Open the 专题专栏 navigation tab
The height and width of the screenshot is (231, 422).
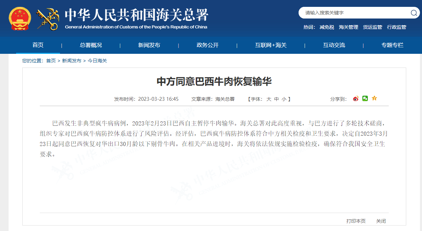393,45
